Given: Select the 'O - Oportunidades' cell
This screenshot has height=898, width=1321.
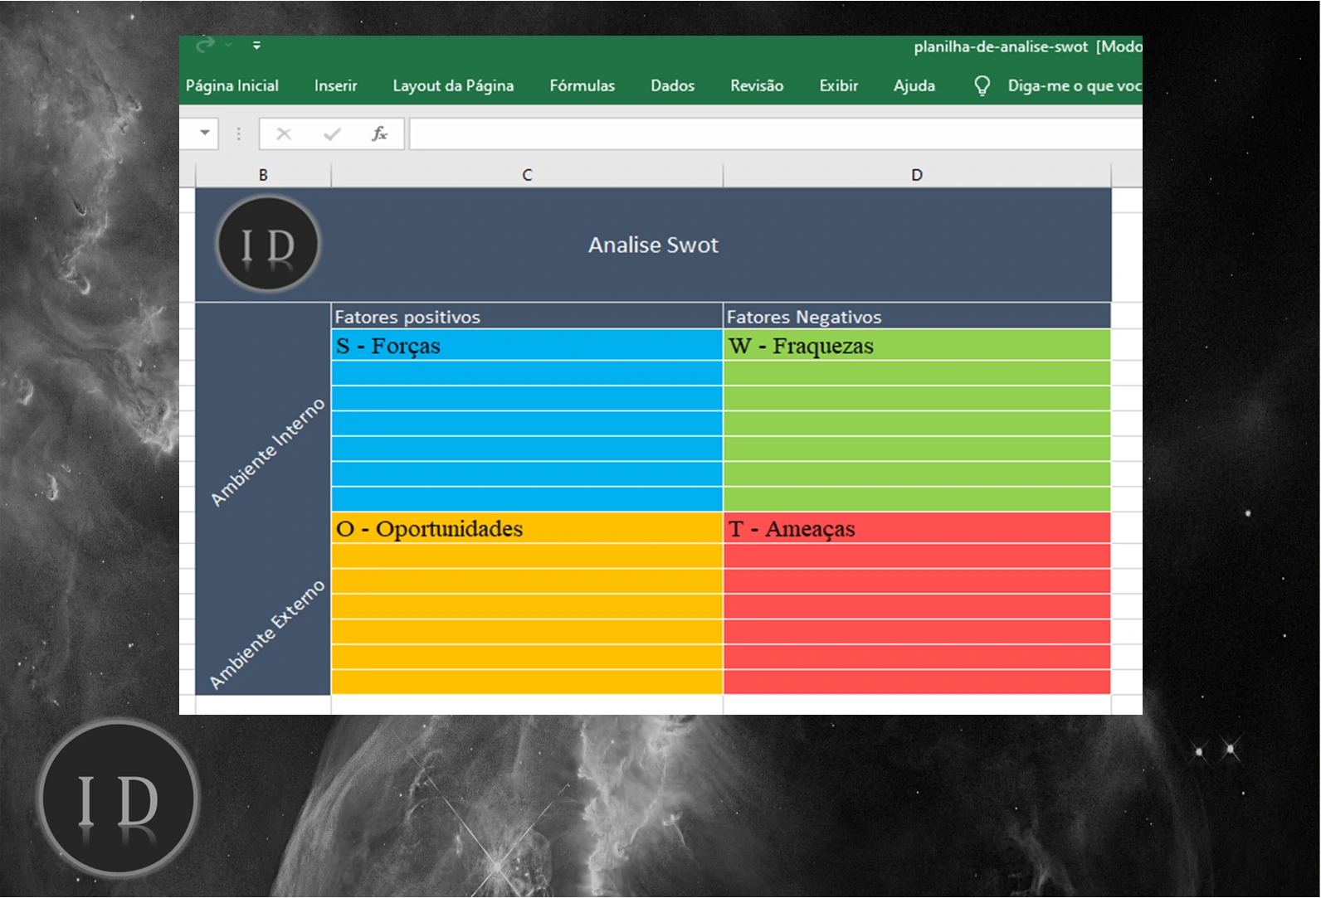Looking at the screenshot, I should click(x=527, y=528).
